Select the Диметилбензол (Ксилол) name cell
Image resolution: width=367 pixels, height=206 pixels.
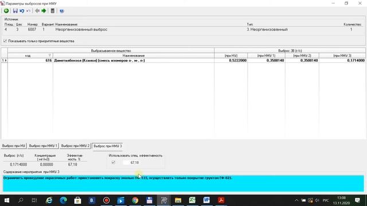(x=134, y=60)
